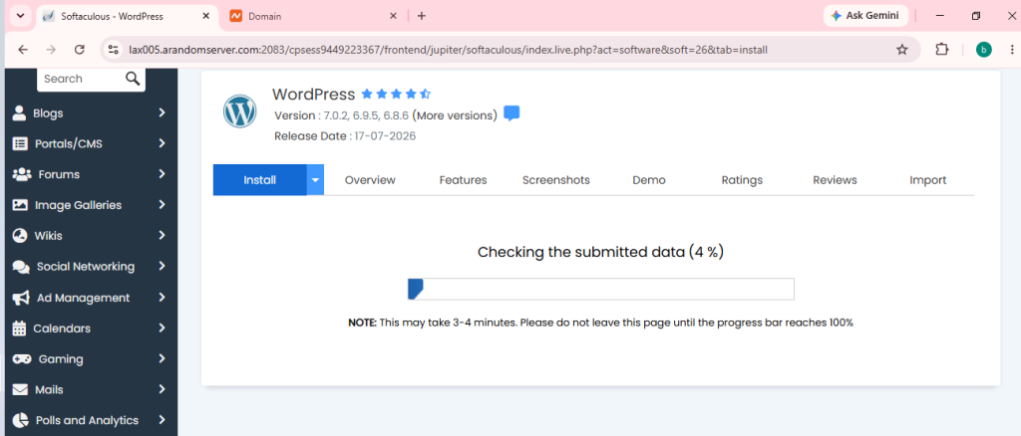Click the Calendars calendar icon
1021x436 pixels.
20,328
